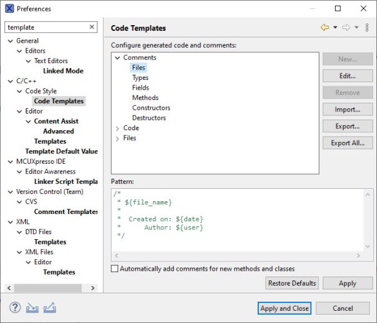Viewport: 377px width, 323px height.
Task: Click the import preferences icon
Action: [x=32, y=308]
